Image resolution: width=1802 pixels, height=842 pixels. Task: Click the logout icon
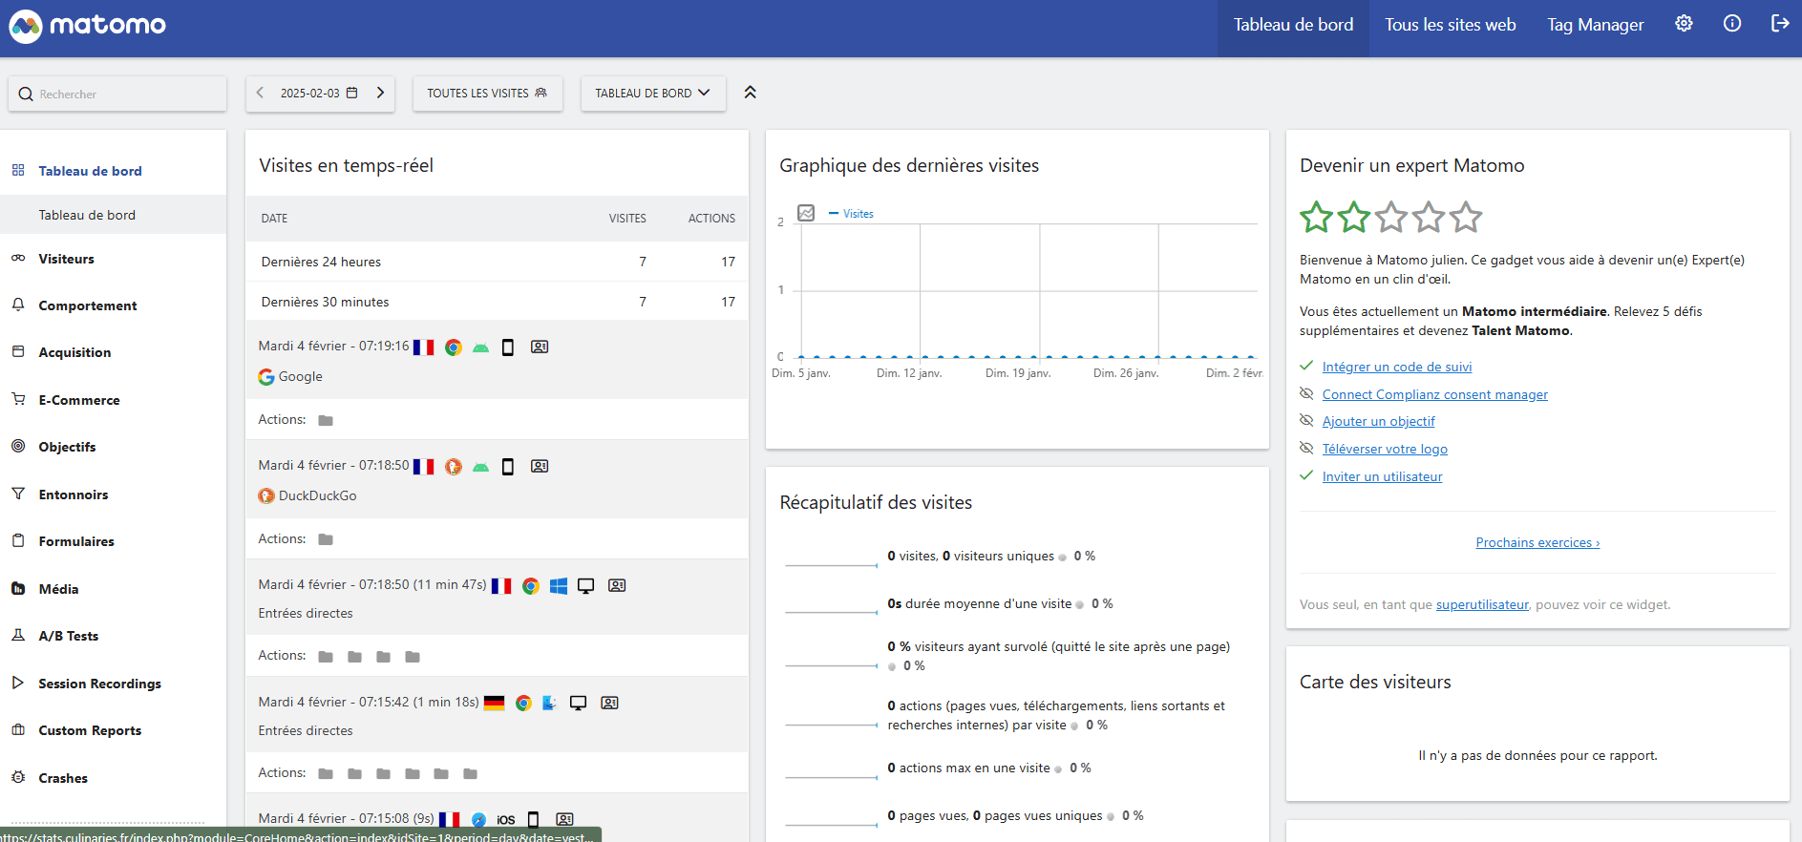(1779, 24)
